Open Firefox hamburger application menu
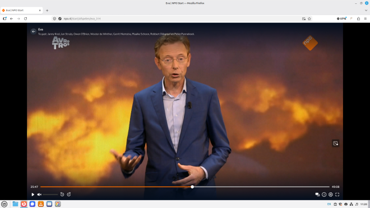370x208 pixels. point(366,18)
